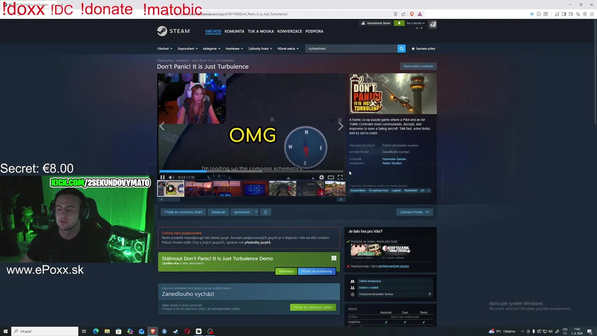597x336 pixels.
Task: Open the KONVERZACE top menu
Action: tap(290, 31)
